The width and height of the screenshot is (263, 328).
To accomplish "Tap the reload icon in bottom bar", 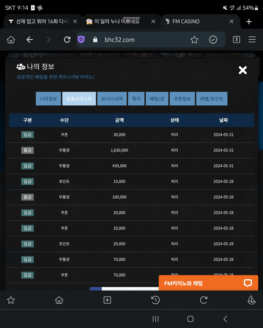I will 203,300.
